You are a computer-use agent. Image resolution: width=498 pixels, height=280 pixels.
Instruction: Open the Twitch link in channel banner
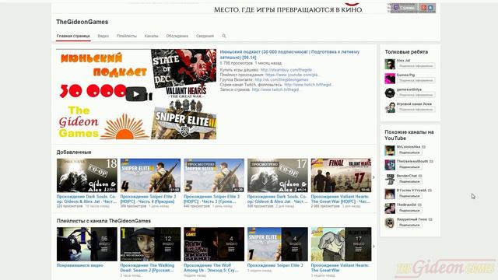coord(404,8)
